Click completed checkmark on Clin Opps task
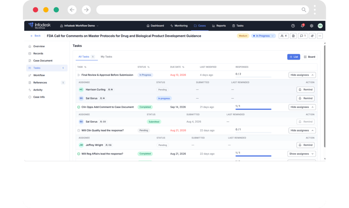The image size is (349, 208). (79, 107)
